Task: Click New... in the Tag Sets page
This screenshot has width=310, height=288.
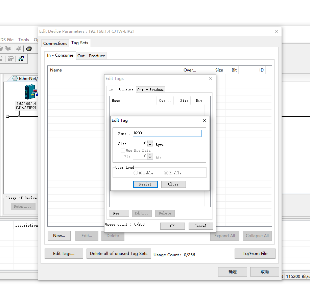Action: (x=59, y=236)
